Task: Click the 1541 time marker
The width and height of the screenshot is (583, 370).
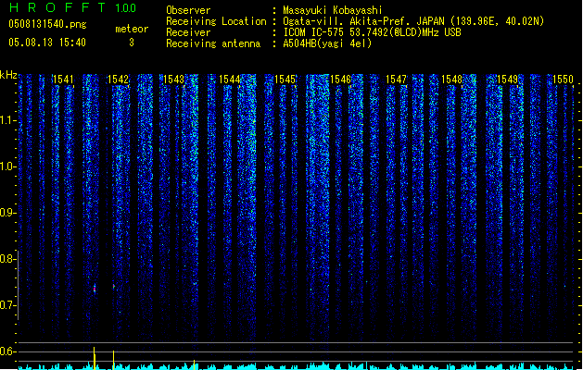Action: (63, 80)
